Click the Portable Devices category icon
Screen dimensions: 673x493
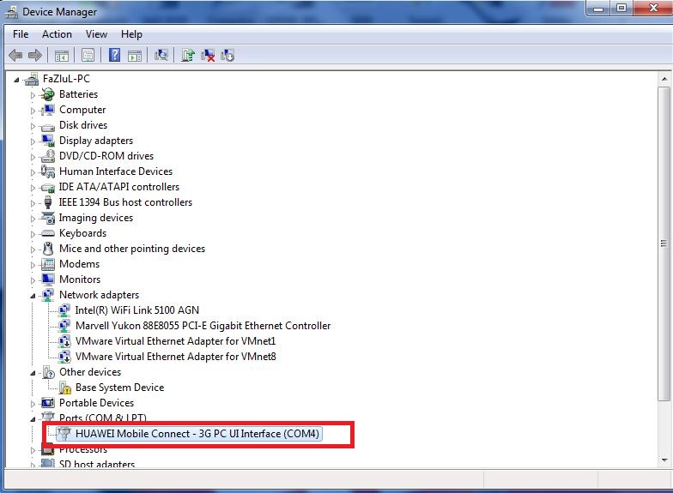pyautogui.click(x=48, y=403)
